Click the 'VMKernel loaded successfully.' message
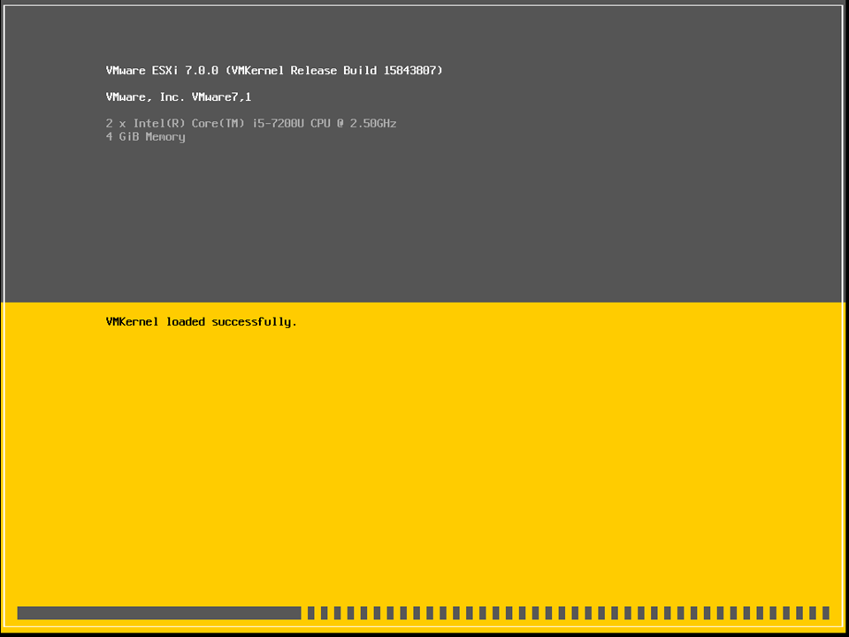849x637 pixels. click(x=202, y=322)
